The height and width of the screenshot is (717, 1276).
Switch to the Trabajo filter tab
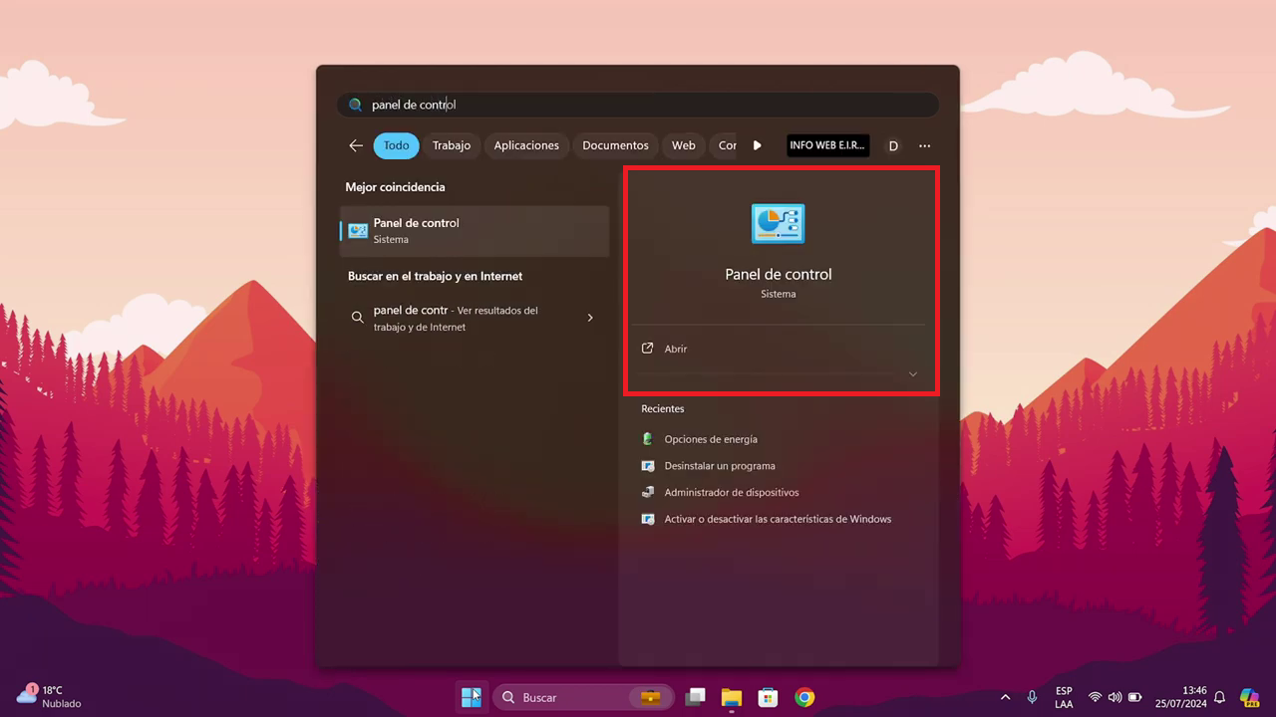[452, 145]
